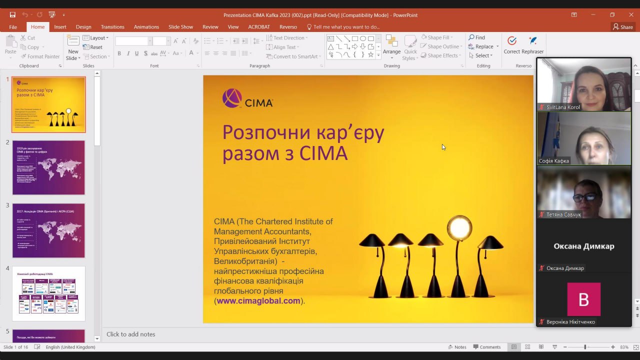
Task: Toggle Center alignment button
Action: click(x=216, y=53)
